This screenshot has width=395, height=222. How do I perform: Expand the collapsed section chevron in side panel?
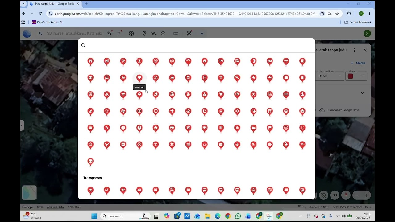[x=363, y=93]
